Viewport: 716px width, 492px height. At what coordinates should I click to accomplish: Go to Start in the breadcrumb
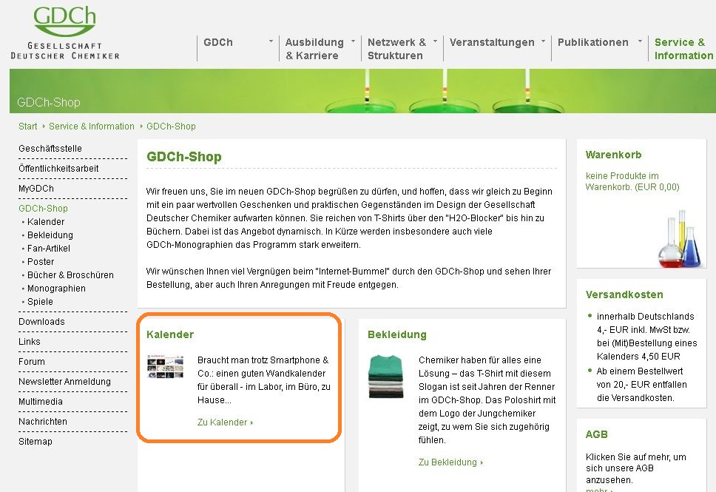28,127
